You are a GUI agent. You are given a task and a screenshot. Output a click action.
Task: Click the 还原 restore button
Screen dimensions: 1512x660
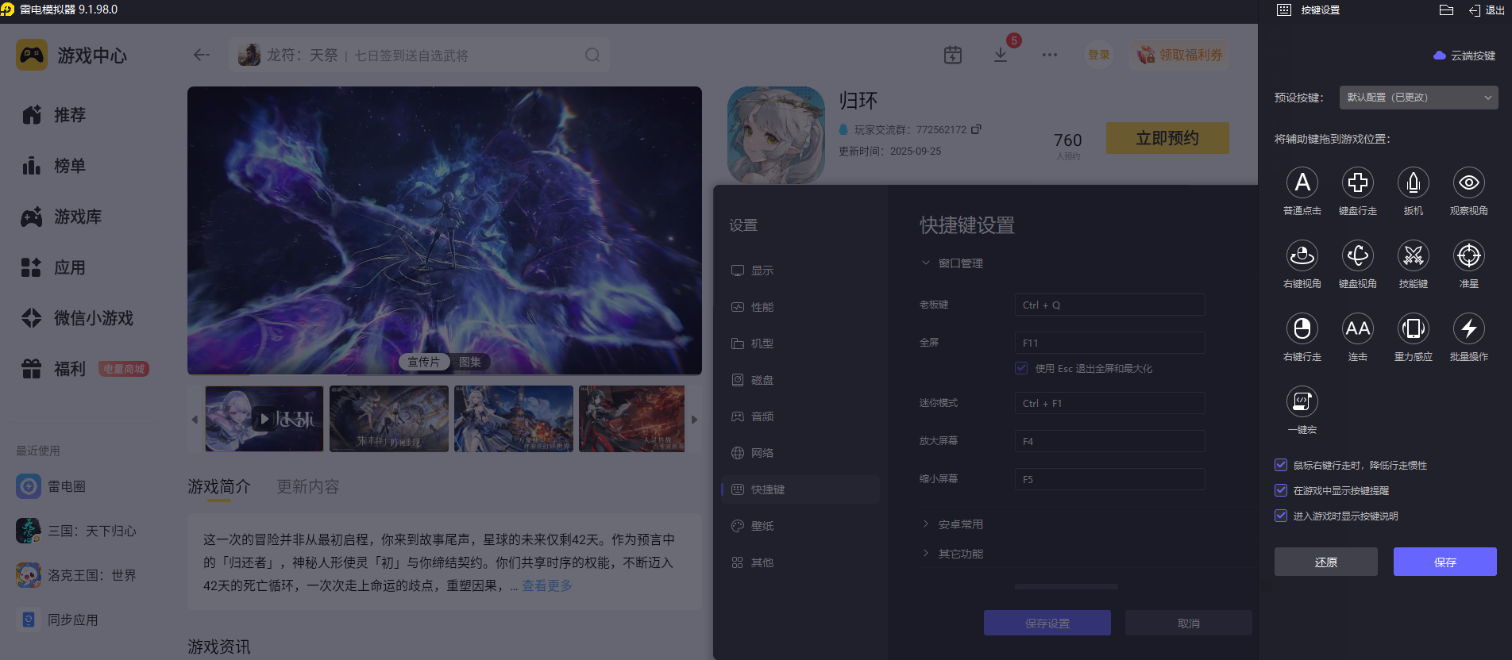1326,562
